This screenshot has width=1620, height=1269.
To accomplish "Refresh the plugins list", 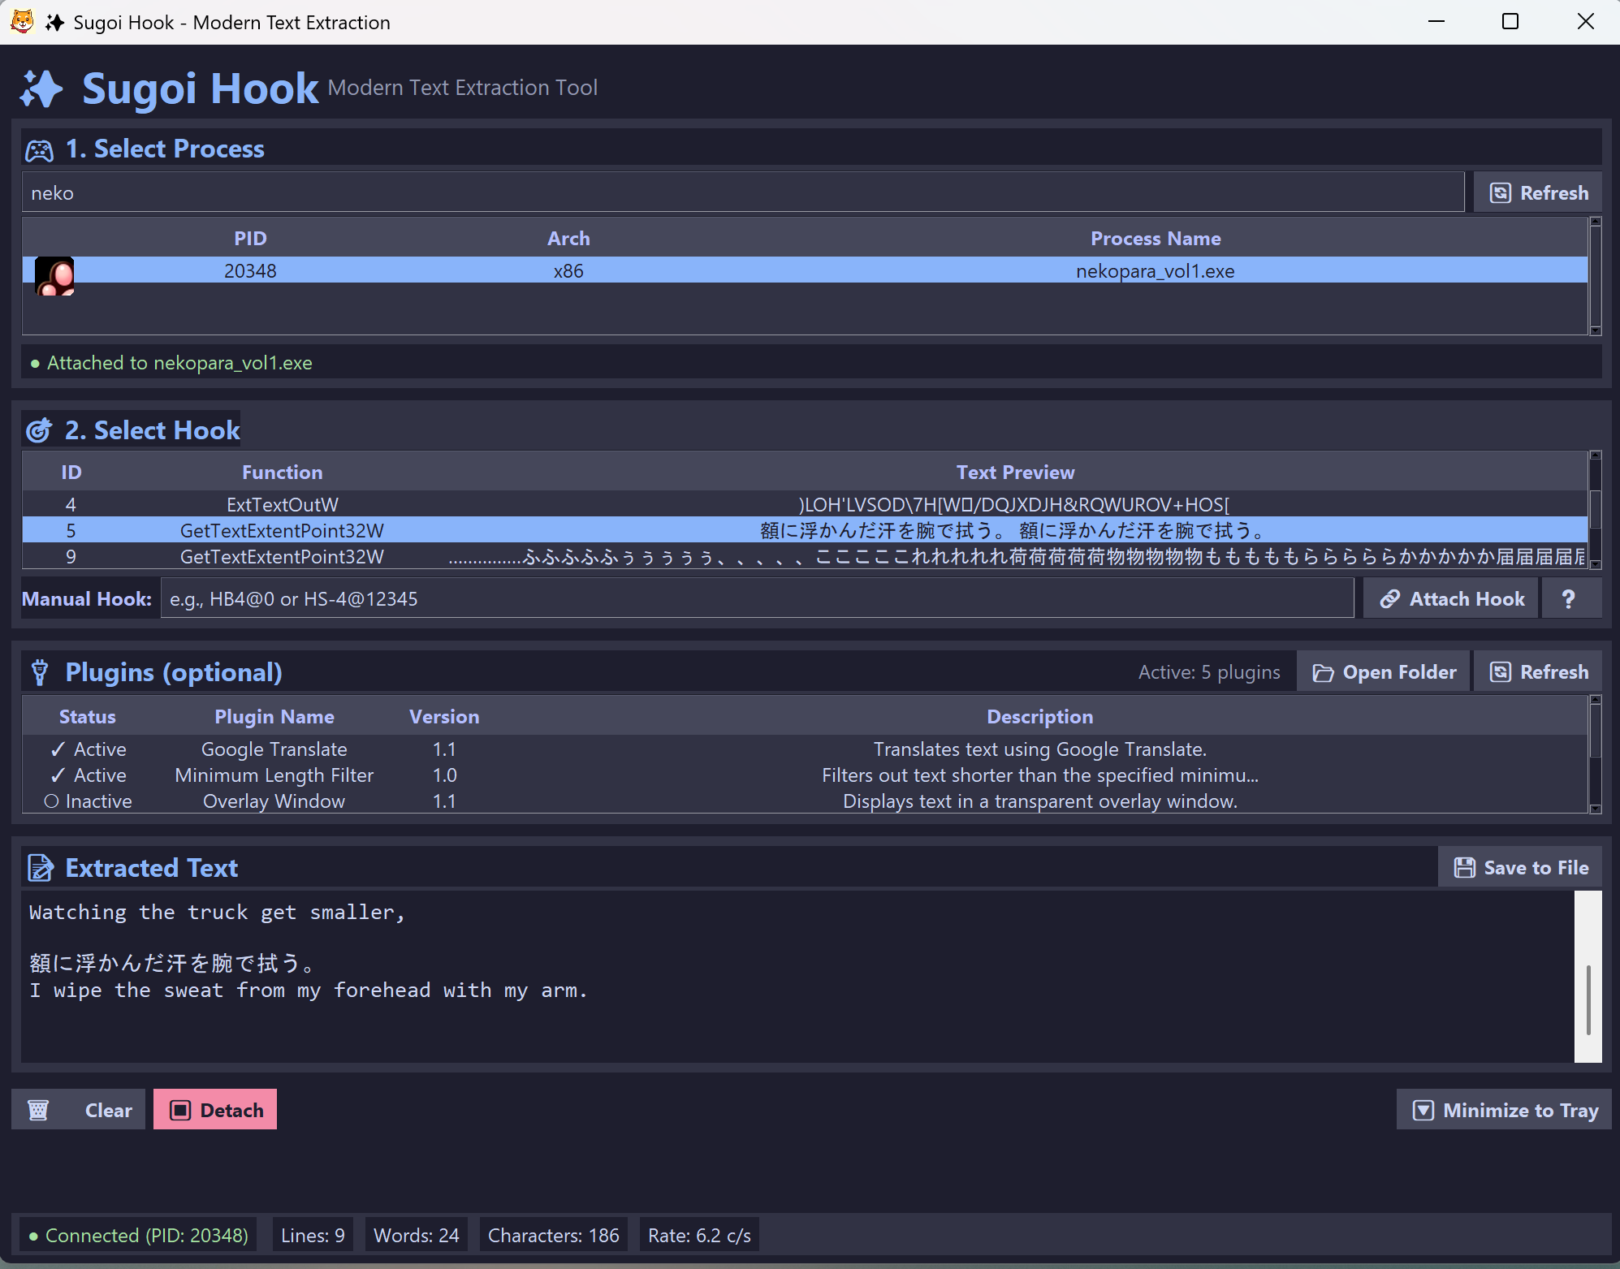I will (1538, 672).
